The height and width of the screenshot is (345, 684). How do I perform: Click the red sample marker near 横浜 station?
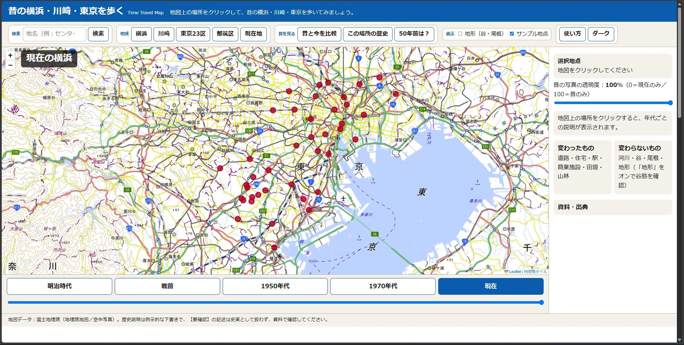click(274, 248)
